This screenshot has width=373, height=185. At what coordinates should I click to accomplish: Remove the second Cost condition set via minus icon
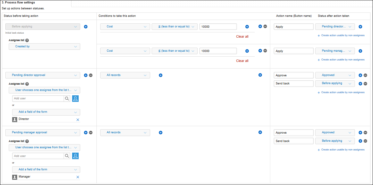click(x=265, y=51)
